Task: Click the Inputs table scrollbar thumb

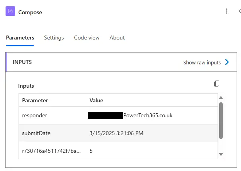Action: (x=221, y=120)
